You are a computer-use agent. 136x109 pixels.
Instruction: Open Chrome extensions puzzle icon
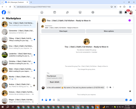tap(124, 7)
